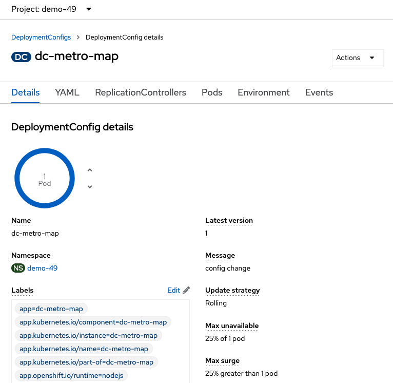The image size is (393, 383).
Task: Click the Edit labels link
Action: tap(174, 290)
